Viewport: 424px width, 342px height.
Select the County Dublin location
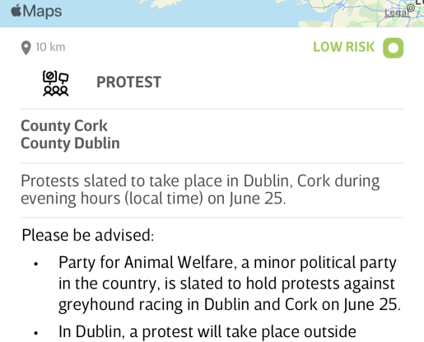click(x=70, y=143)
